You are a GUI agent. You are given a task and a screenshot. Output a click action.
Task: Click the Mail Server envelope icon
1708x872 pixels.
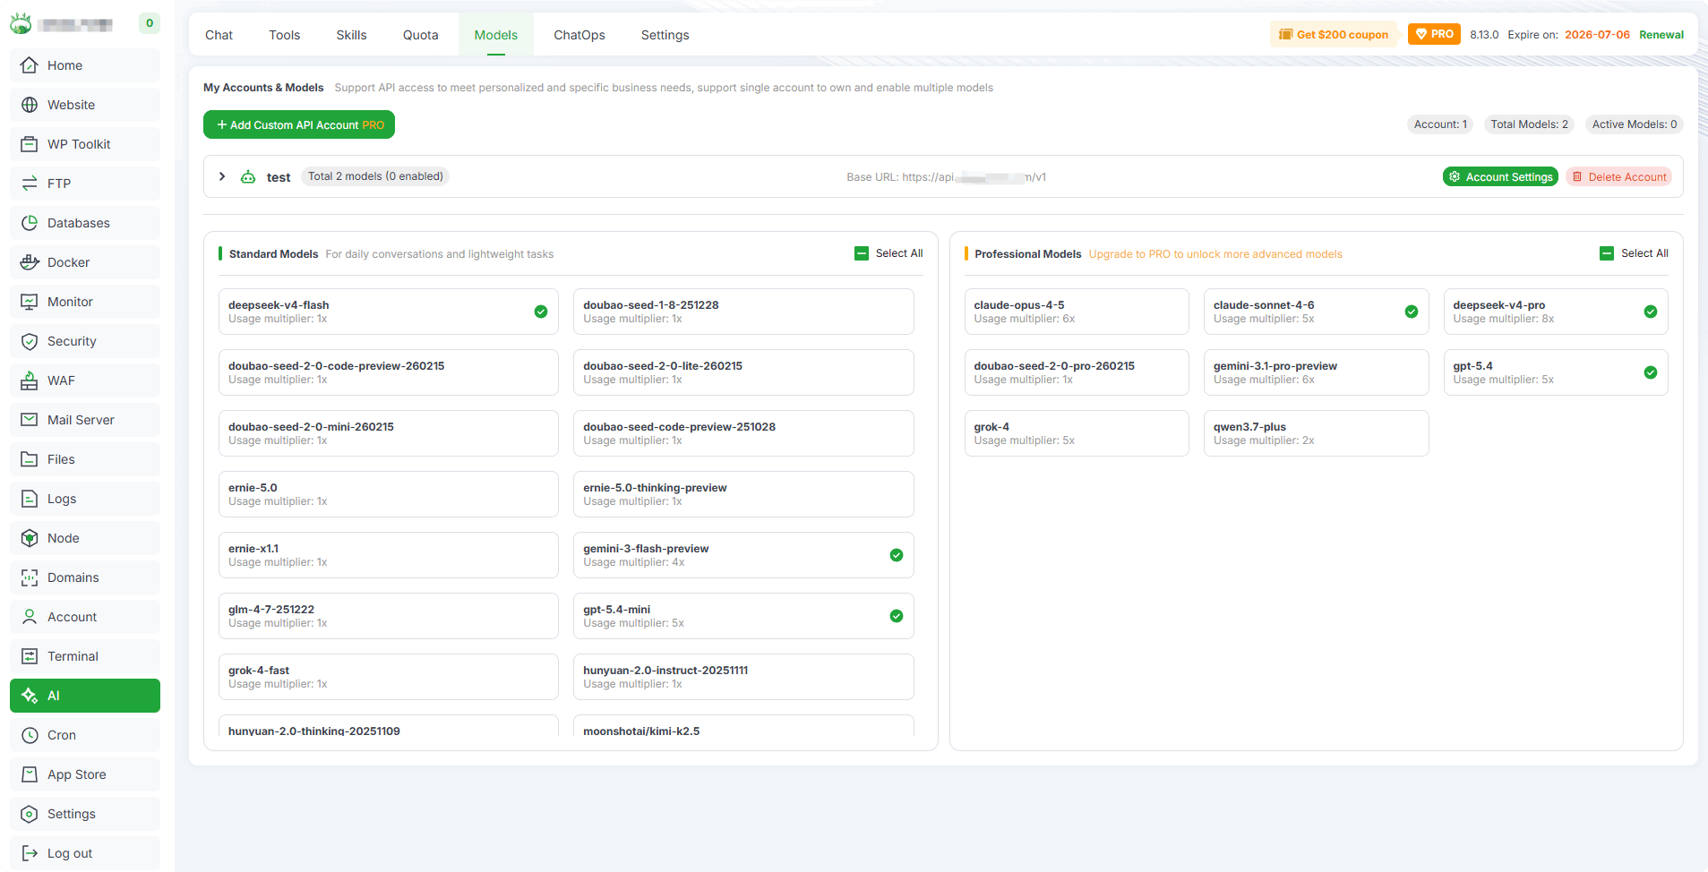pos(30,420)
